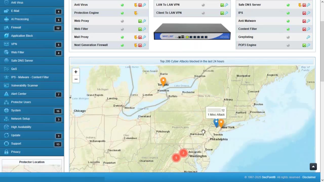Turn on Web Proxy with green power button
Image resolution: width=324 pixels, height=182 pixels.
click(140, 21)
